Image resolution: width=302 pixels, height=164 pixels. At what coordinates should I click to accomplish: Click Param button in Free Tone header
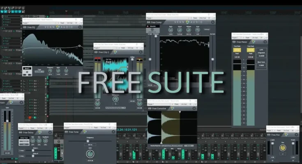coord(96,128)
